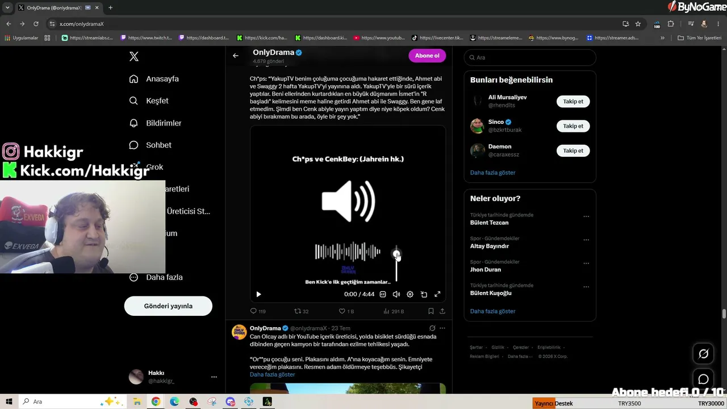Open more options for Altay Bayındır trend
This screenshot has width=727, height=409.
pyautogui.click(x=586, y=240)
